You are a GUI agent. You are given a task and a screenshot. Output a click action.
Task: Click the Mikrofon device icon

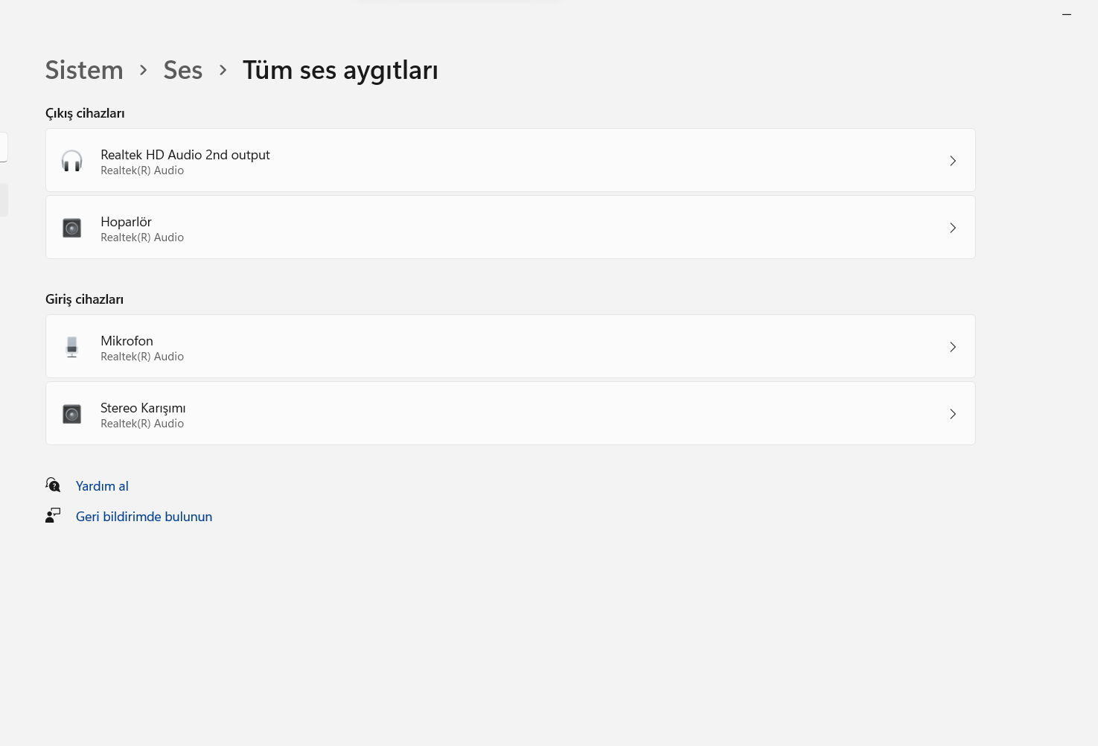click(72, 347)
